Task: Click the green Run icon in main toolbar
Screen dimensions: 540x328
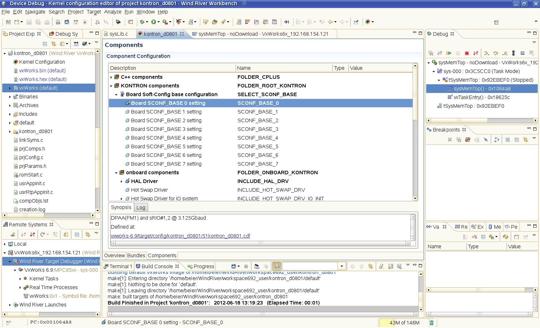Action: point(154,22)
